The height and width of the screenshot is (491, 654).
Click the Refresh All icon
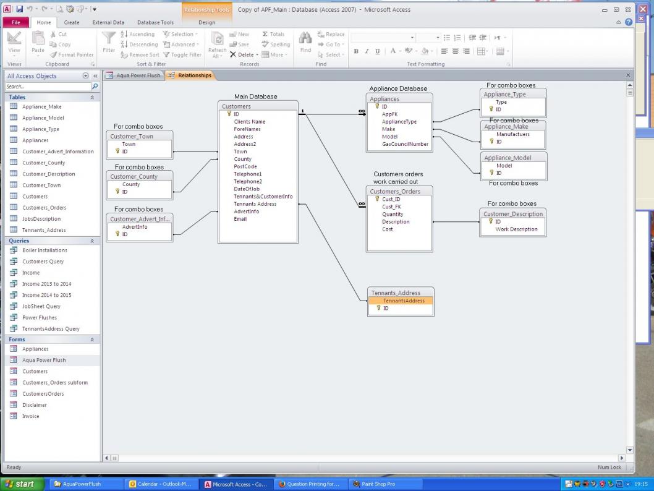click(x=218, y=39)
